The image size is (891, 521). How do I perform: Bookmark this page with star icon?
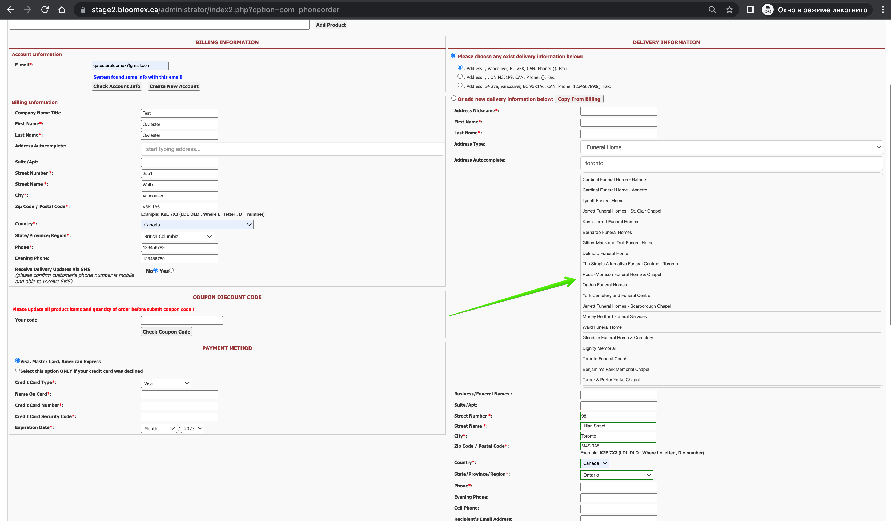(x=729, y=10)
